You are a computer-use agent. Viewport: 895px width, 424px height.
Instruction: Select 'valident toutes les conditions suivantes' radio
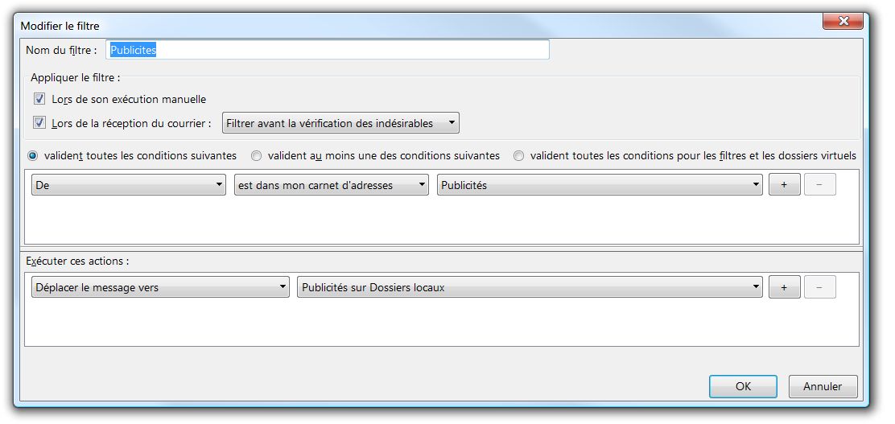pyautogui.click(x=32, y=155)
